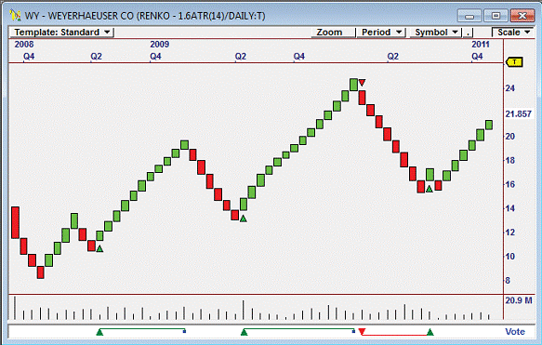Click first green arrow in Vote panel
Screen dimensions: 542x345
click(x=99, y=332)
